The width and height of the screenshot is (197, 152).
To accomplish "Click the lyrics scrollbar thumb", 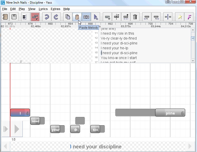I will (193, 39).
